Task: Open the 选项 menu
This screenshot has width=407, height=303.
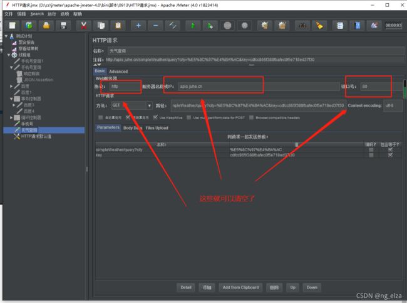Action: (64, 14)
